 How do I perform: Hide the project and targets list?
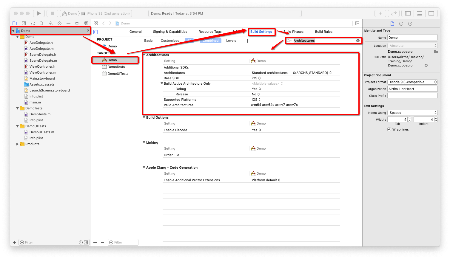coord(95,32)
